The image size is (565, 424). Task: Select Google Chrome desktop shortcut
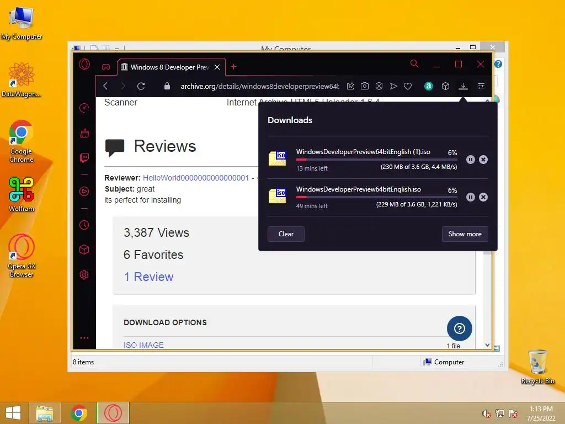22,141
